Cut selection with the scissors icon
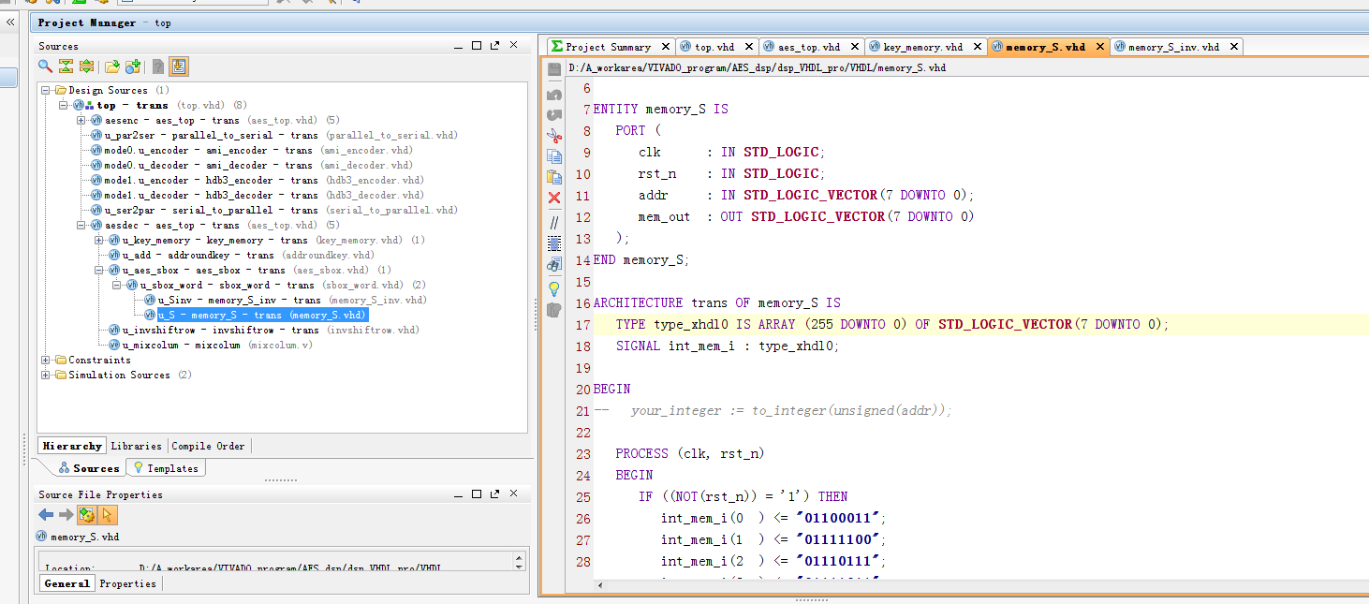 pyautogui.click(x=554, y=135)
